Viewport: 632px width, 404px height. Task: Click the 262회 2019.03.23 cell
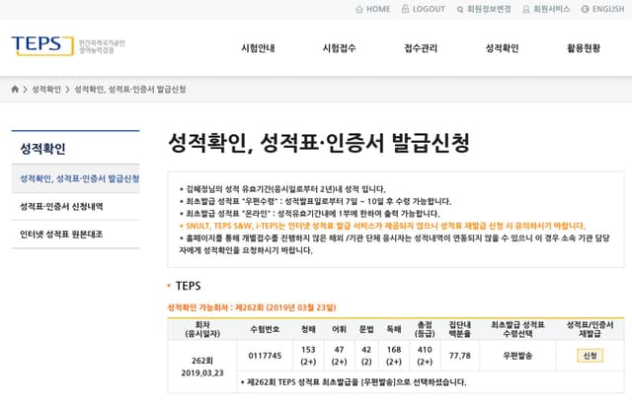click(202, 367)
